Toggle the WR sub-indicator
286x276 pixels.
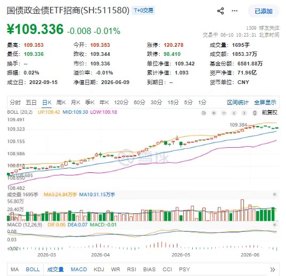[116, 269]
